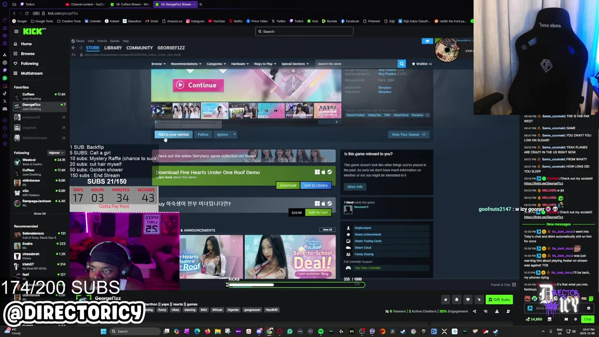Open the Kick hamburger menu
Viewport: 599px width, 337px height.
[x=16, y=31]
